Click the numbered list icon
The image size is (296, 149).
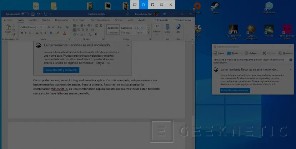point(81,25)
